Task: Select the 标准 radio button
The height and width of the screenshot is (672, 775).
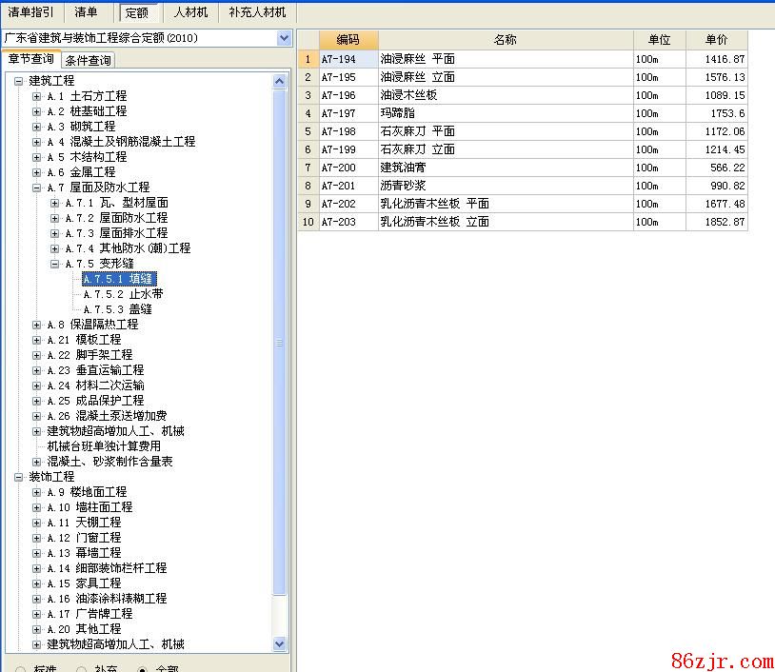Action: (x=21, y=669)
